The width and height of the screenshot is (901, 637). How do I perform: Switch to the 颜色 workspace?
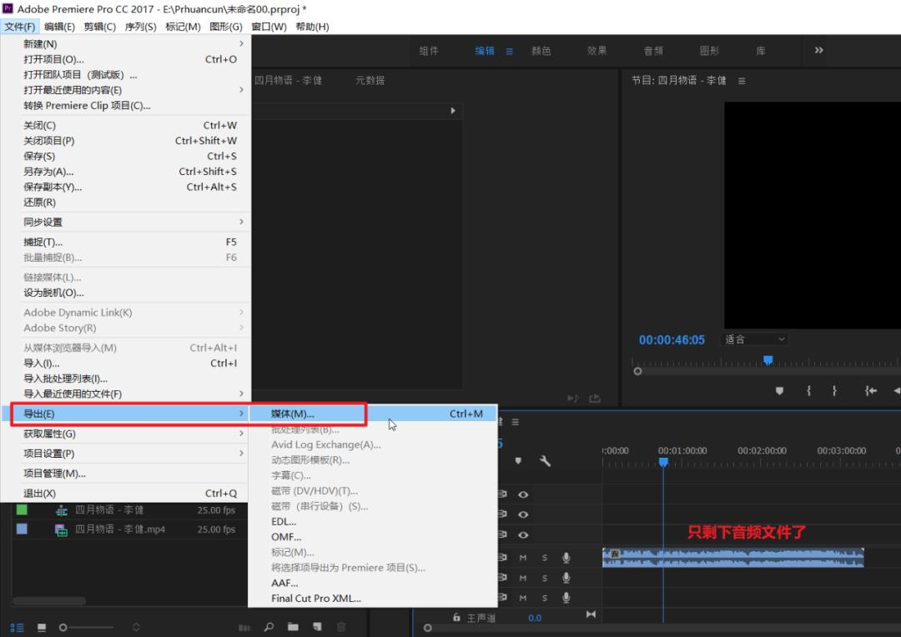pyautogui.click(x=541, y=51)
